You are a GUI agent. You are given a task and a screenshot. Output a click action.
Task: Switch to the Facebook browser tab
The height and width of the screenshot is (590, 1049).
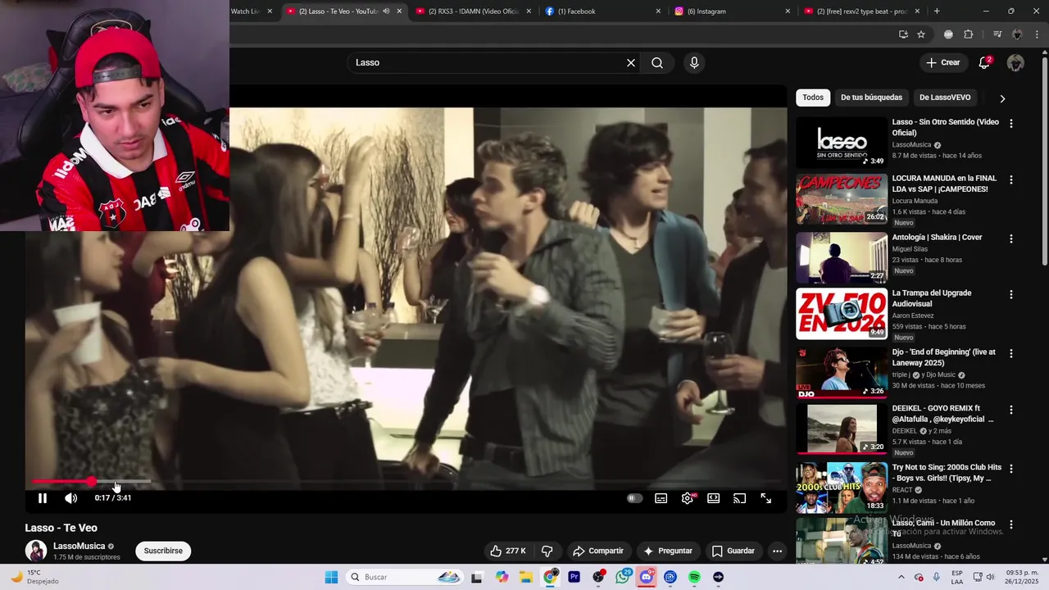click(601, 11)
